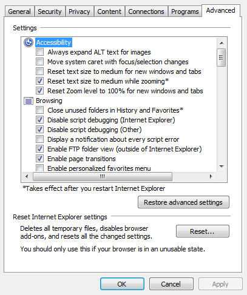Click the horizontal scrollbar thumb
Image resolution: width=247 pixels, height=295 pixels.
pos(103,177)
